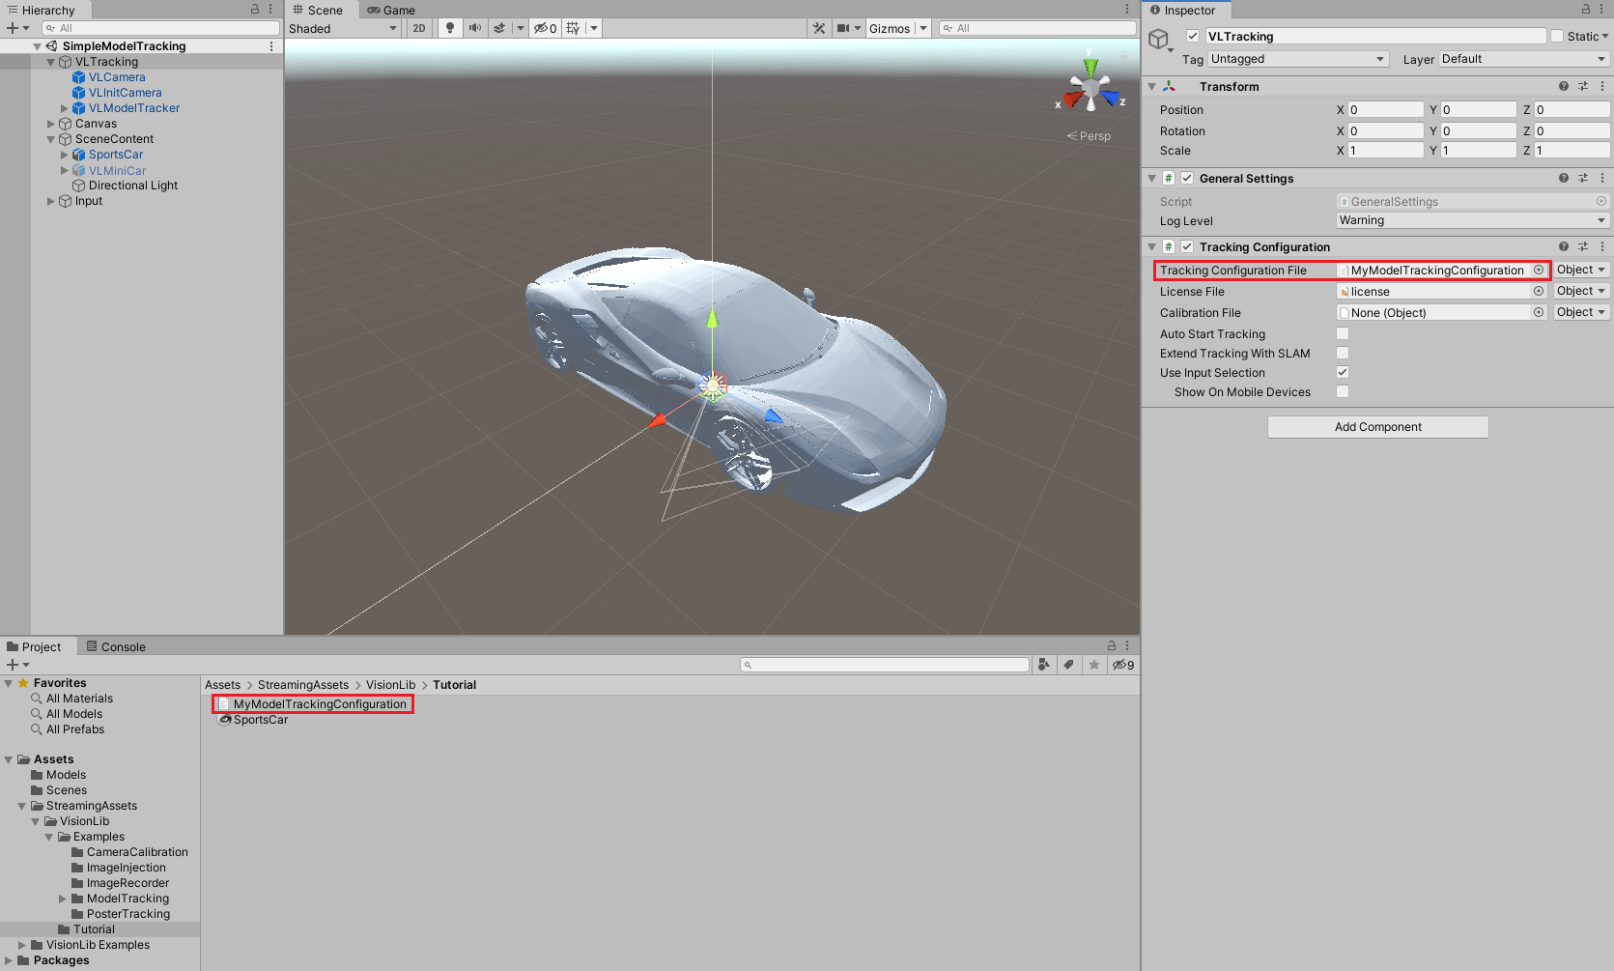The width and height of the screenshot is (1614, 971).
Task: Click the Add Component button
Action: [x=1377, y=427]
